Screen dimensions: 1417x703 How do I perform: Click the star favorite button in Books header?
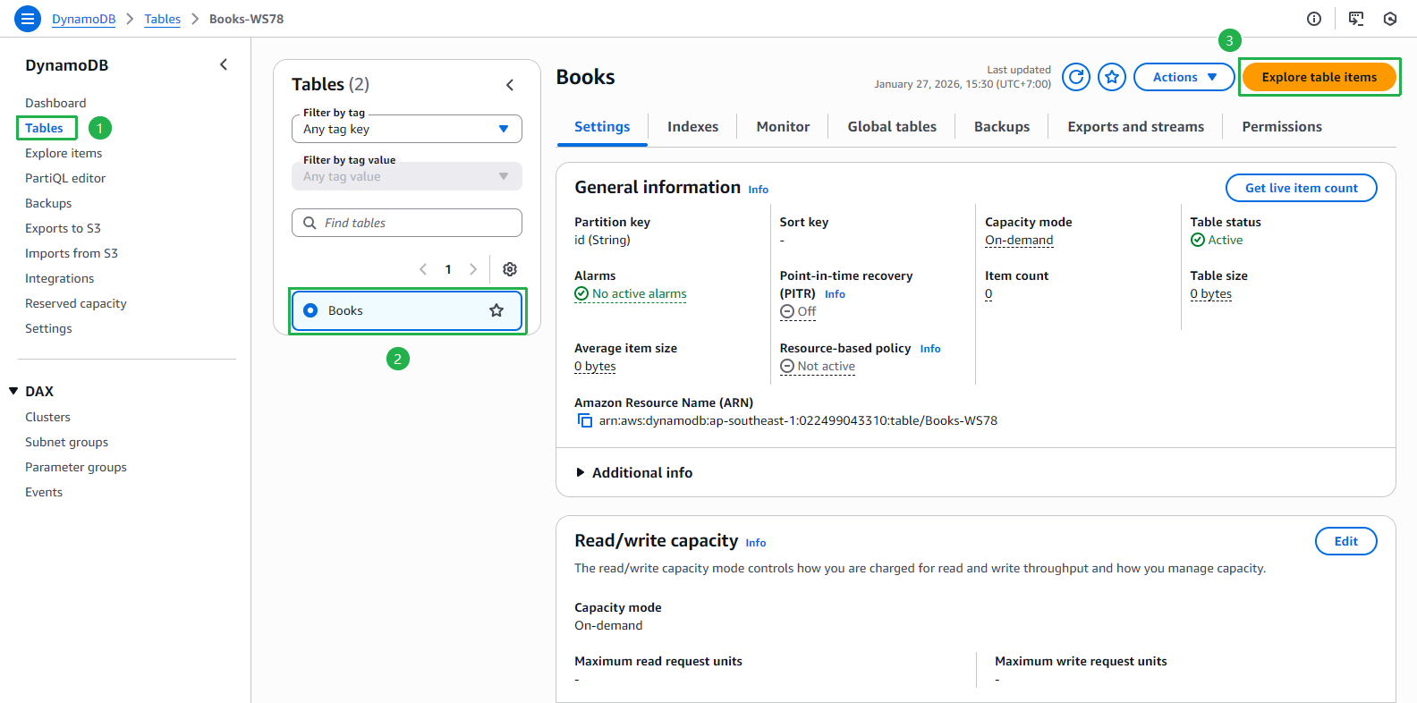pos(1112,77)
